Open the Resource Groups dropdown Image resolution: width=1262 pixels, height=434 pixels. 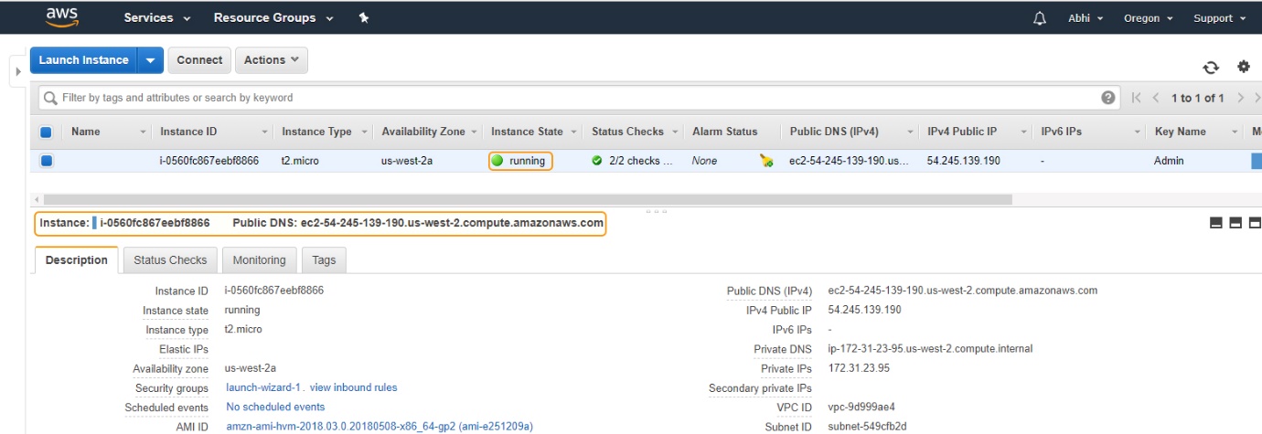[x=273, y=18]
